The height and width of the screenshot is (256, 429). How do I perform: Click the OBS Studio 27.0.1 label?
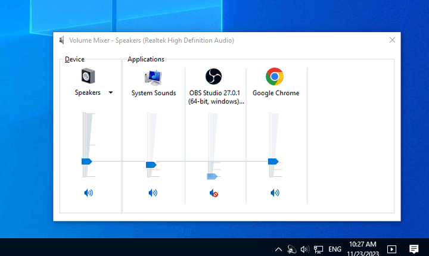pos(216,97)
